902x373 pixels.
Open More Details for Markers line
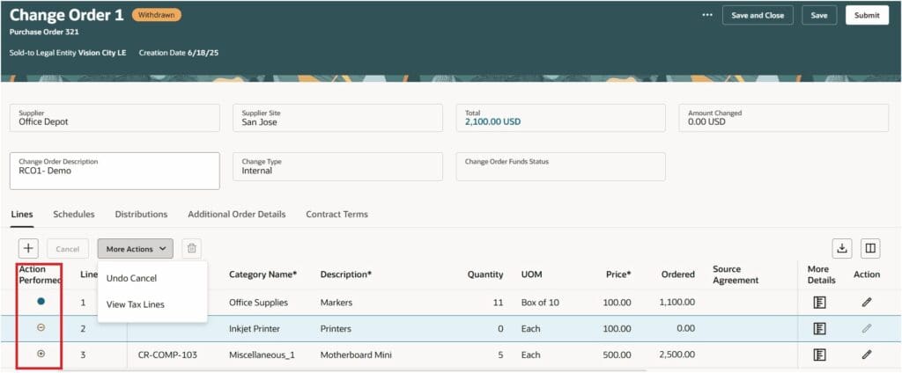pos(819,303)
